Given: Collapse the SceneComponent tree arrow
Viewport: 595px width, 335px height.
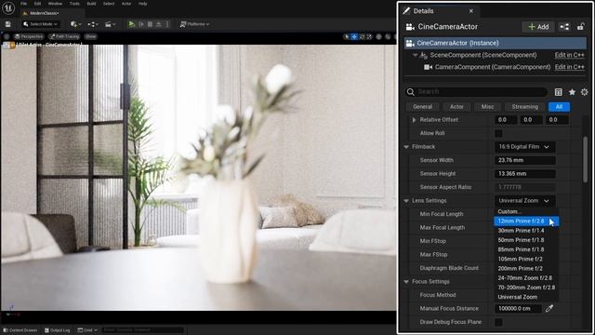Looking at the screenshot, I should click(416, 55).
